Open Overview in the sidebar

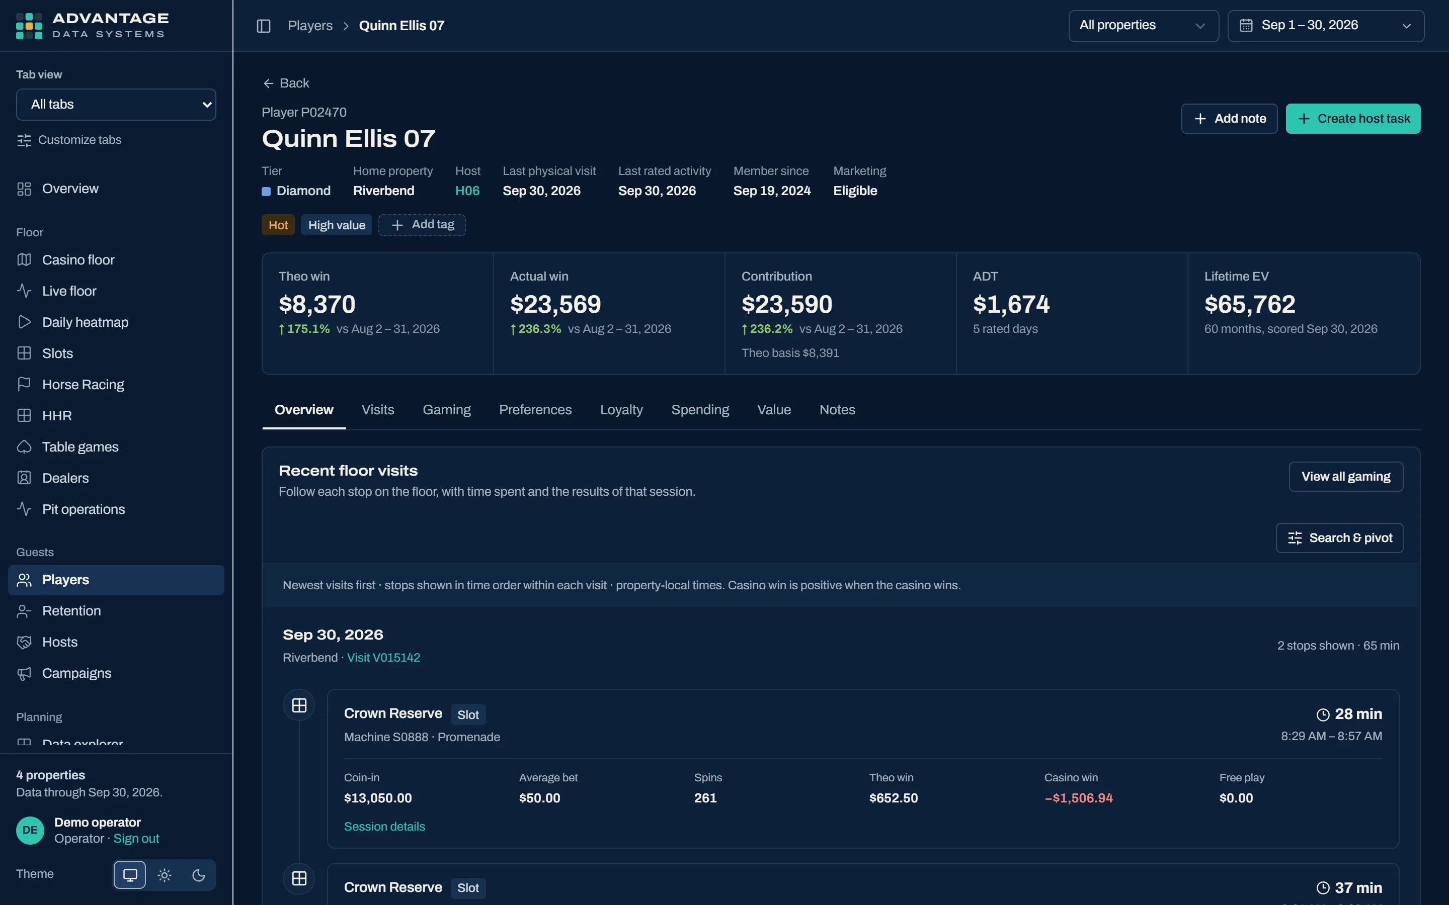(116, 189)
